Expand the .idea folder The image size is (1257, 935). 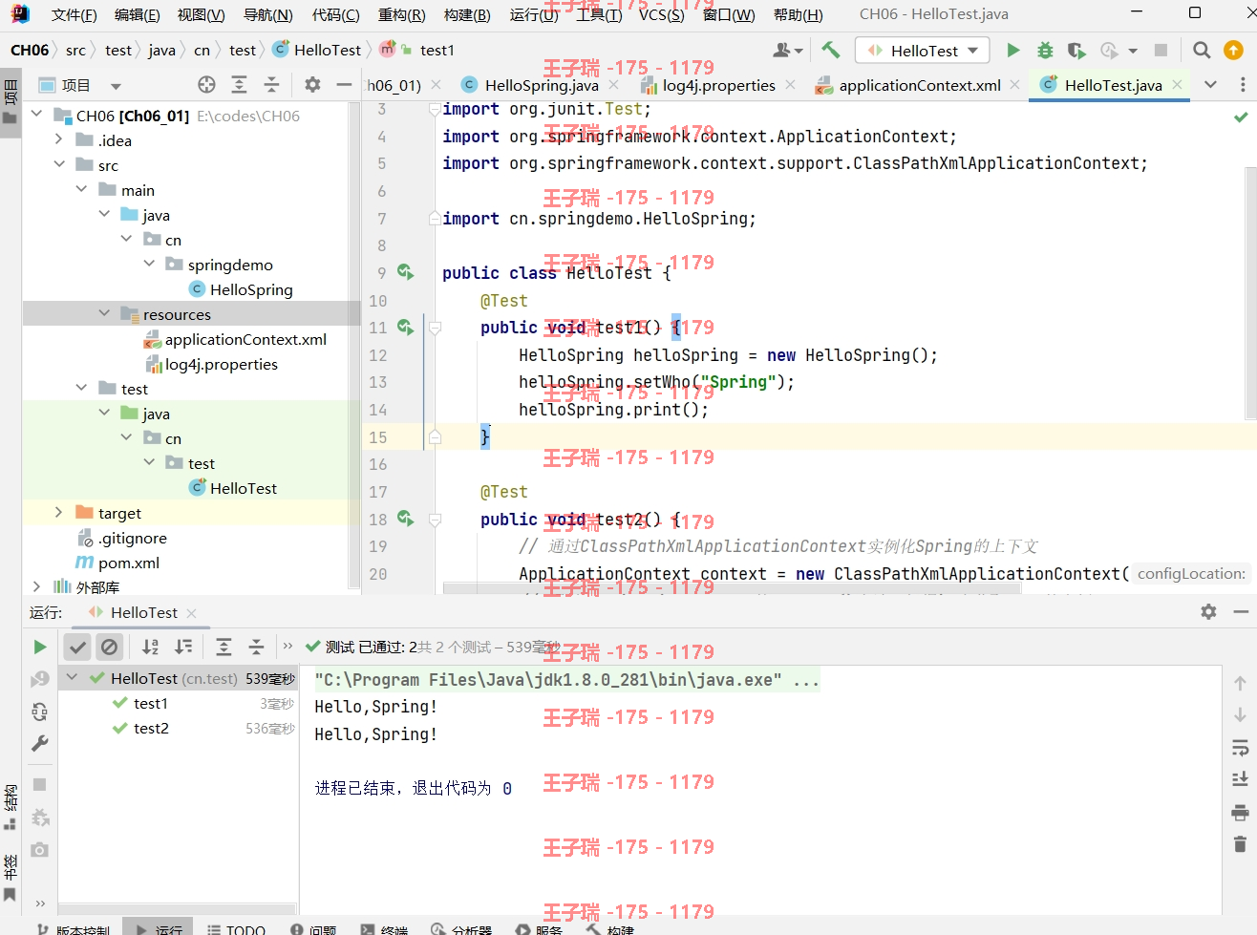tap(59, 139)
